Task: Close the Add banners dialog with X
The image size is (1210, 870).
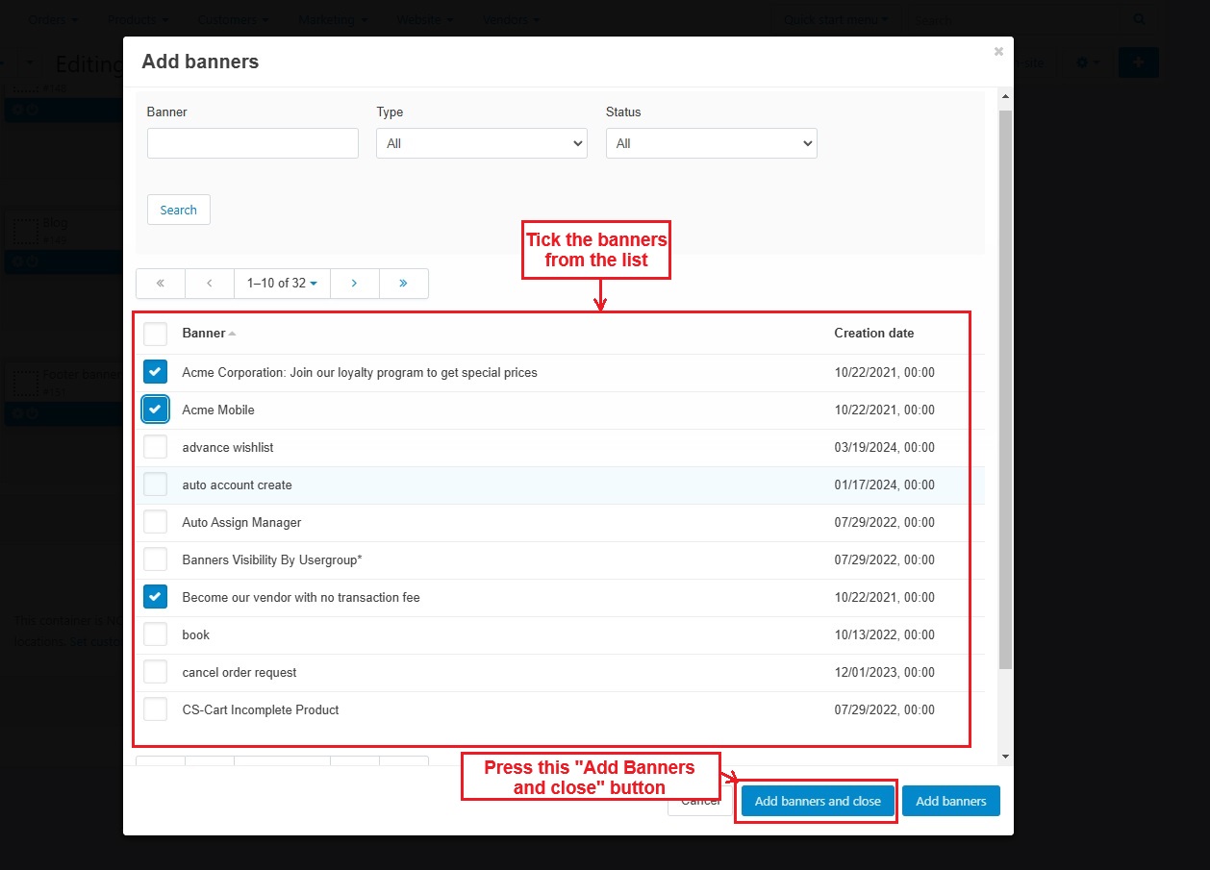Action: click(998, 52)
